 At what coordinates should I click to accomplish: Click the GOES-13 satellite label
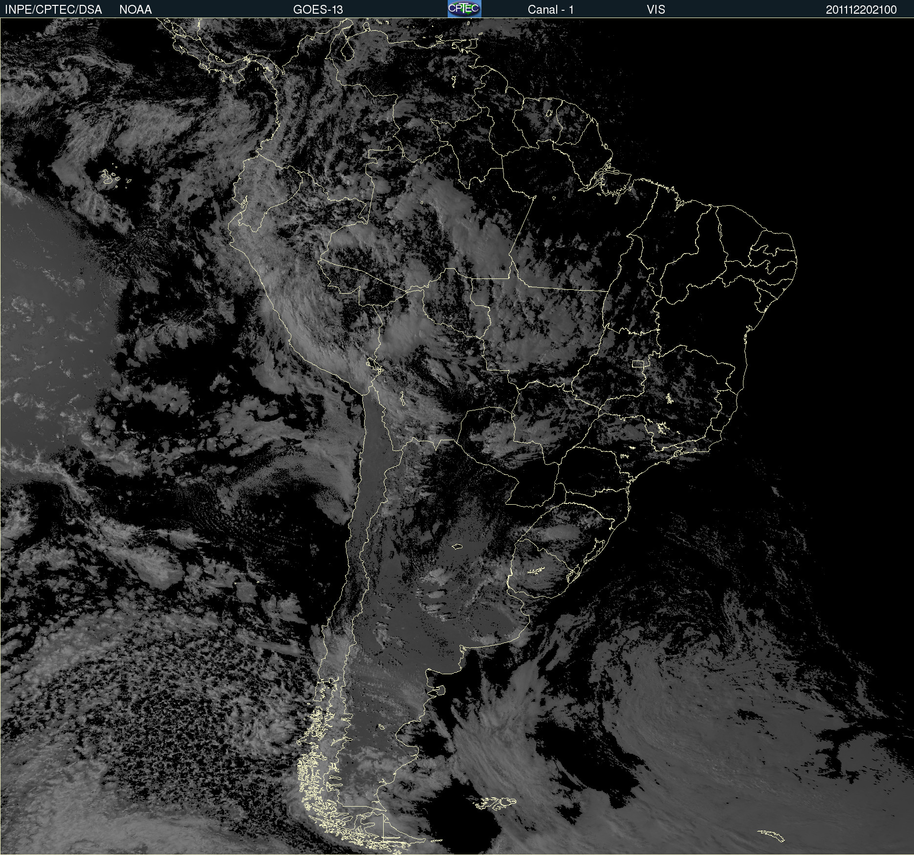318,10
